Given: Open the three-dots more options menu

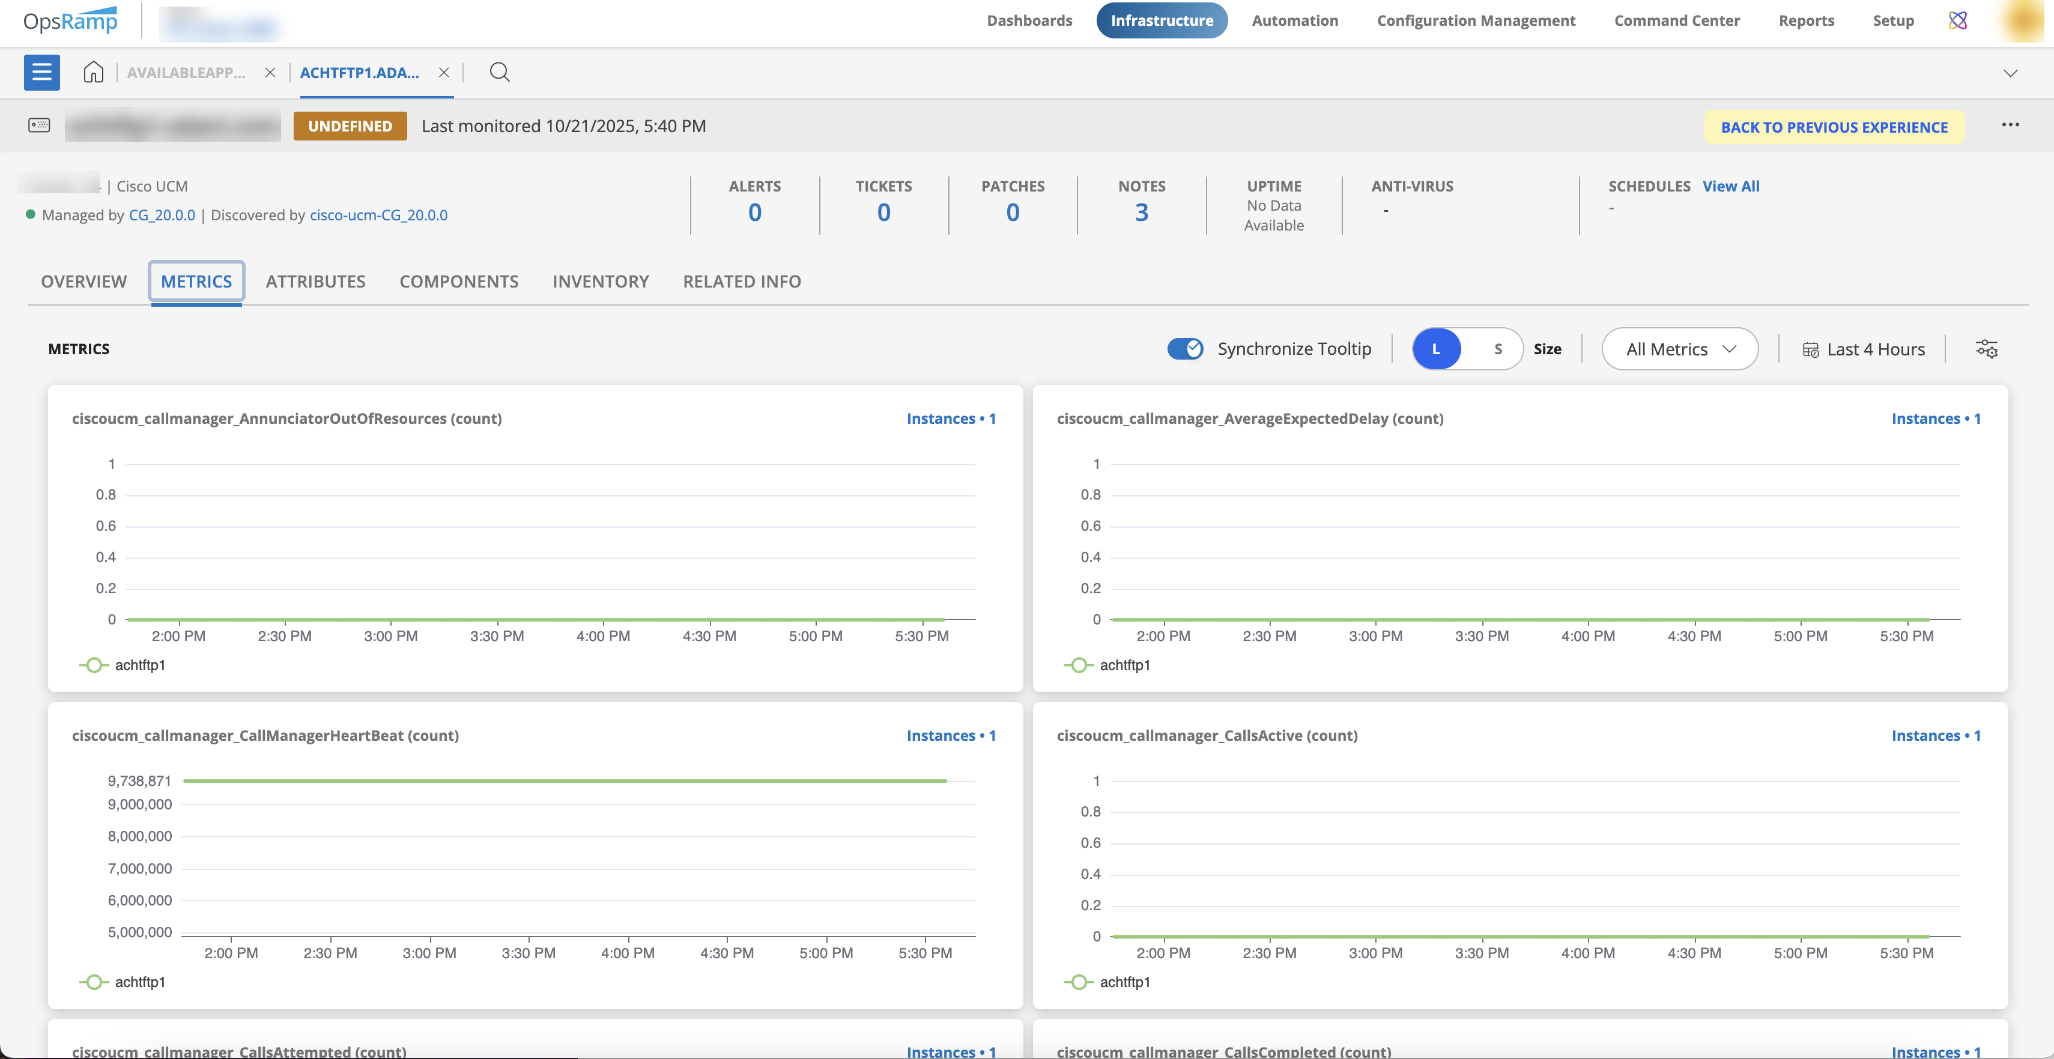Looking at the screenshot, I should point(2010,125).
